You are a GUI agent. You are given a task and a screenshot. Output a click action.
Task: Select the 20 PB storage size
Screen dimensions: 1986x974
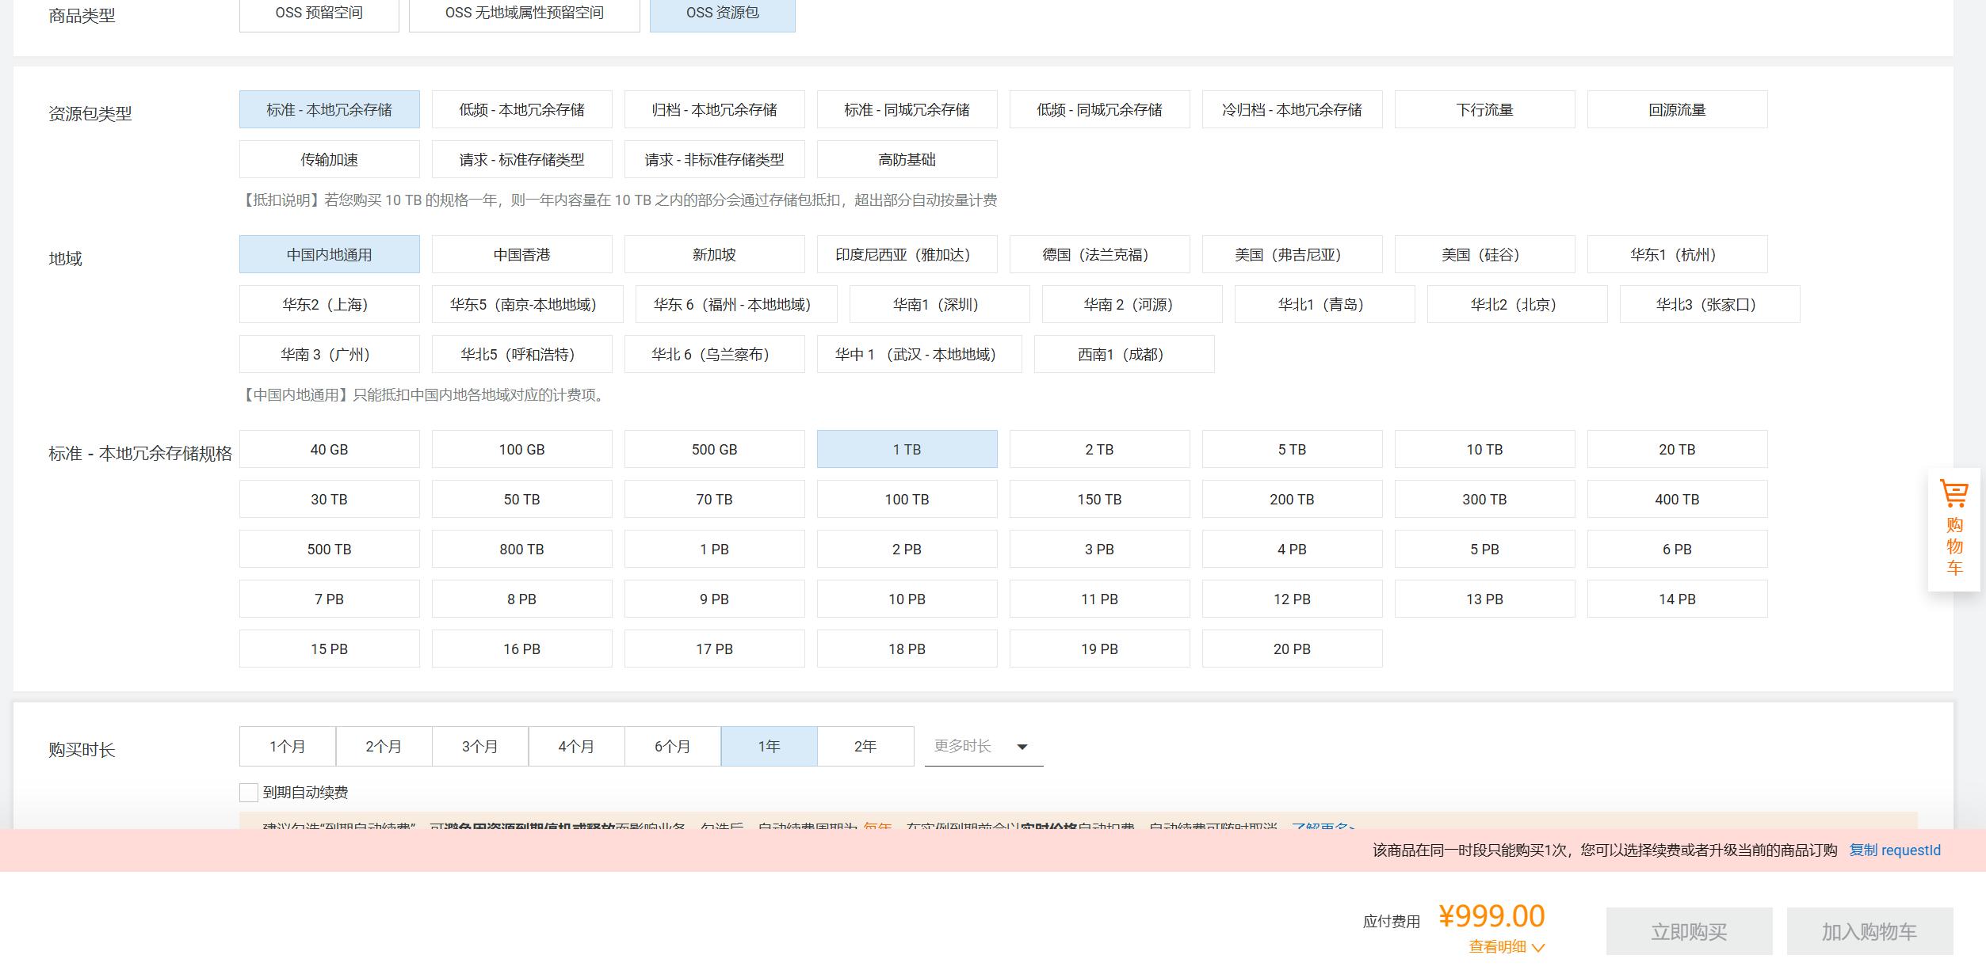point(1292,649)
